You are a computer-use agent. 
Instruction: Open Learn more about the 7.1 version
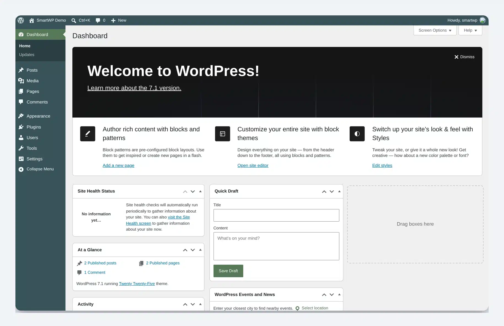click(x=134, y=88)
